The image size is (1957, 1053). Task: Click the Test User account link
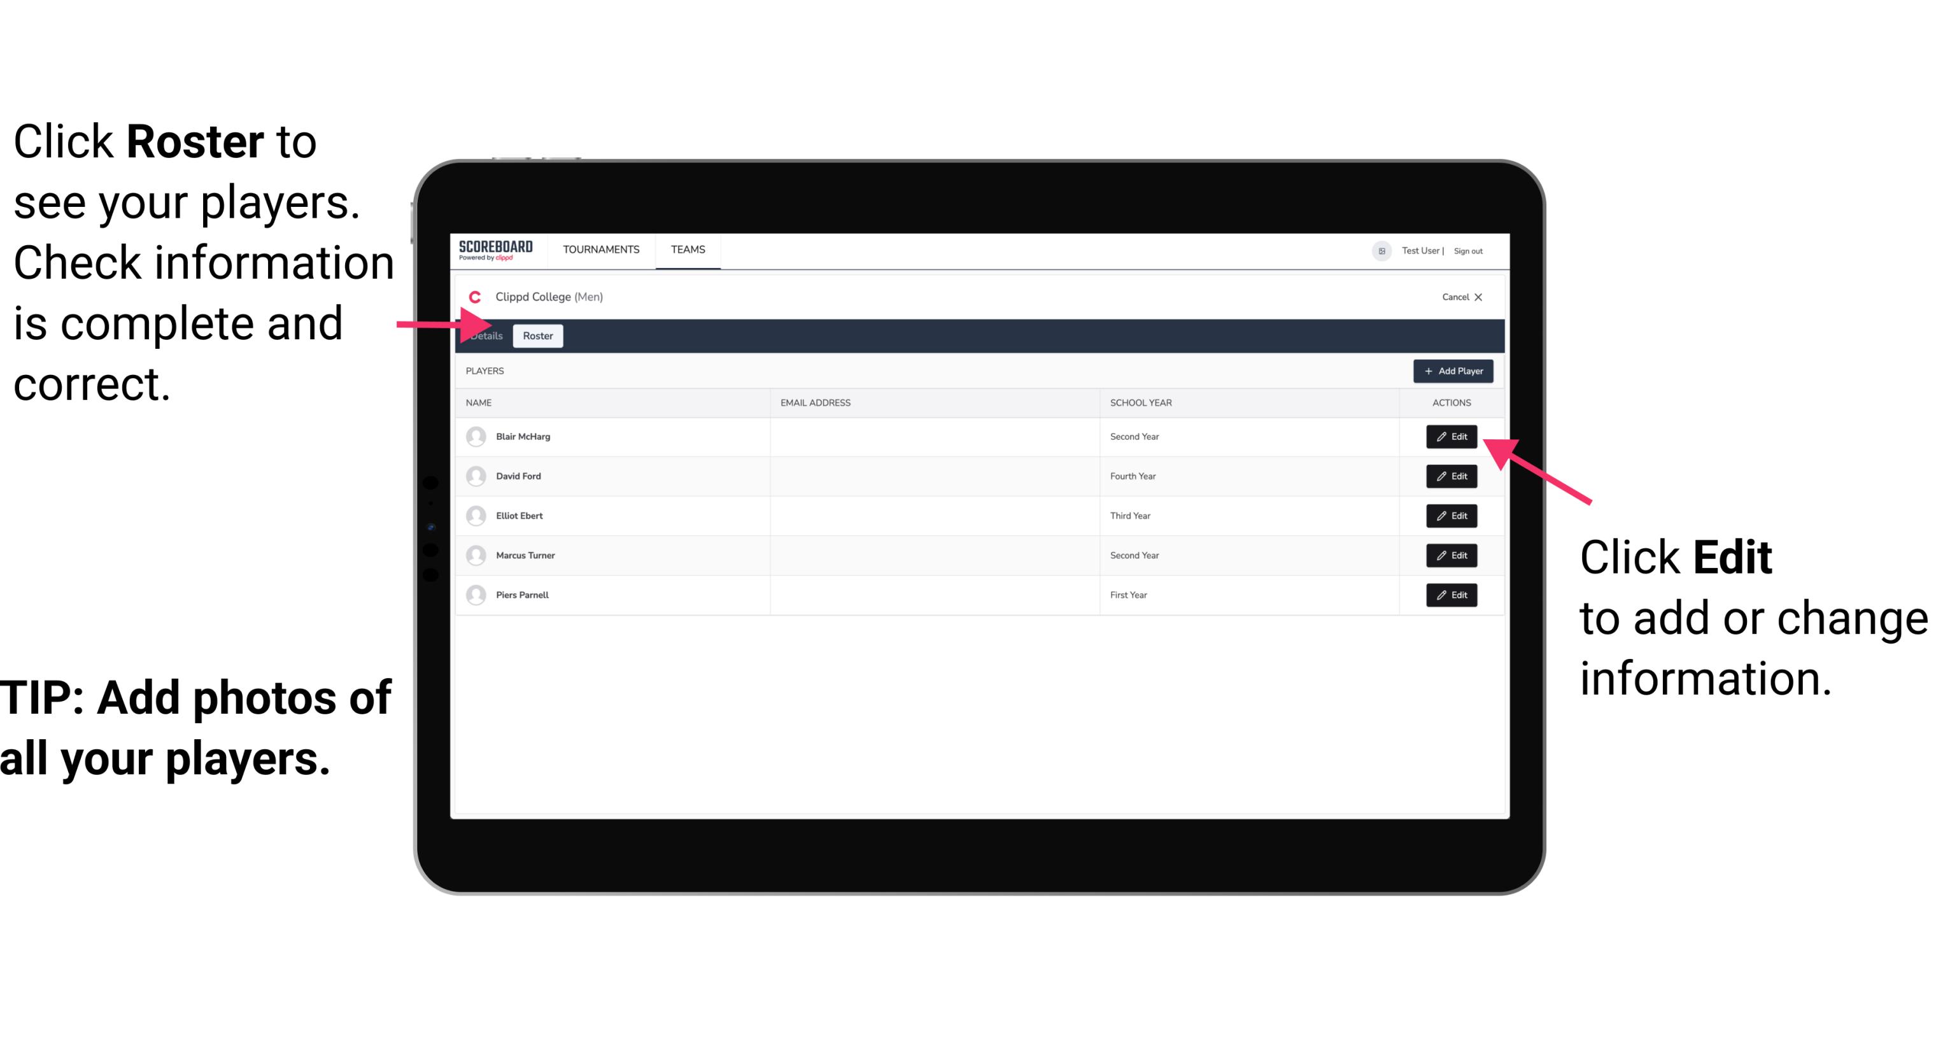coord(1422,250)
